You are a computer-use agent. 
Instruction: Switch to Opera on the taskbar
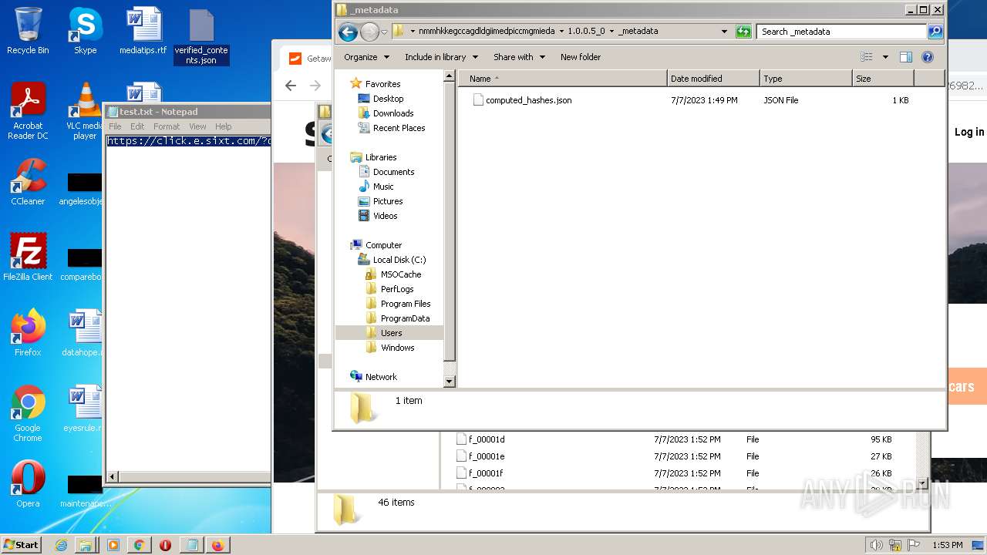click(165, 545)
